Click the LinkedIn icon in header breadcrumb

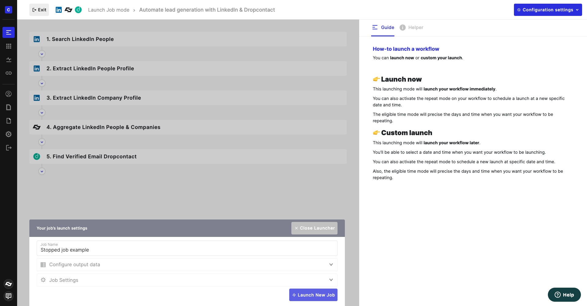click(x=59, y=10)
